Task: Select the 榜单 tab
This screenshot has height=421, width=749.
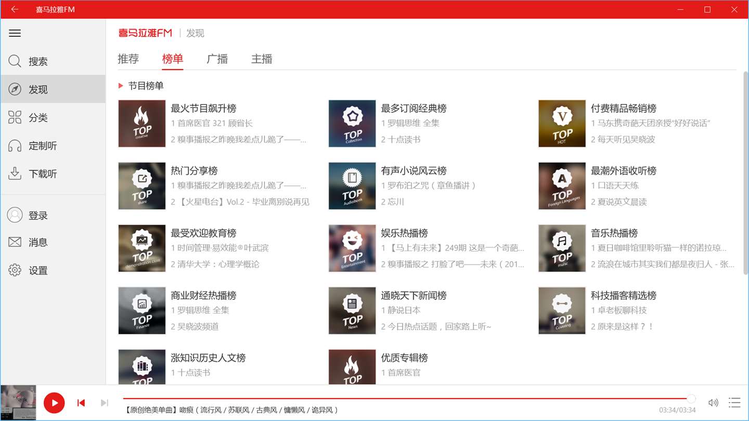Action: pyautogui.click(x=173, y=59)
